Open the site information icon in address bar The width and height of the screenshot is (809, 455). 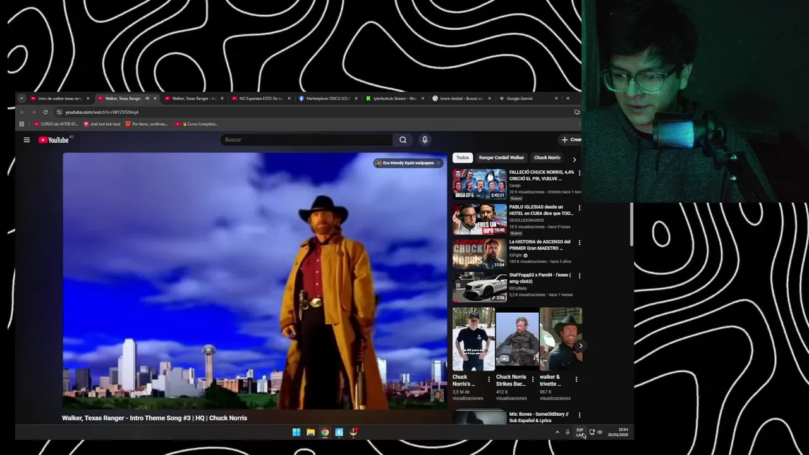tap(59, 112)
